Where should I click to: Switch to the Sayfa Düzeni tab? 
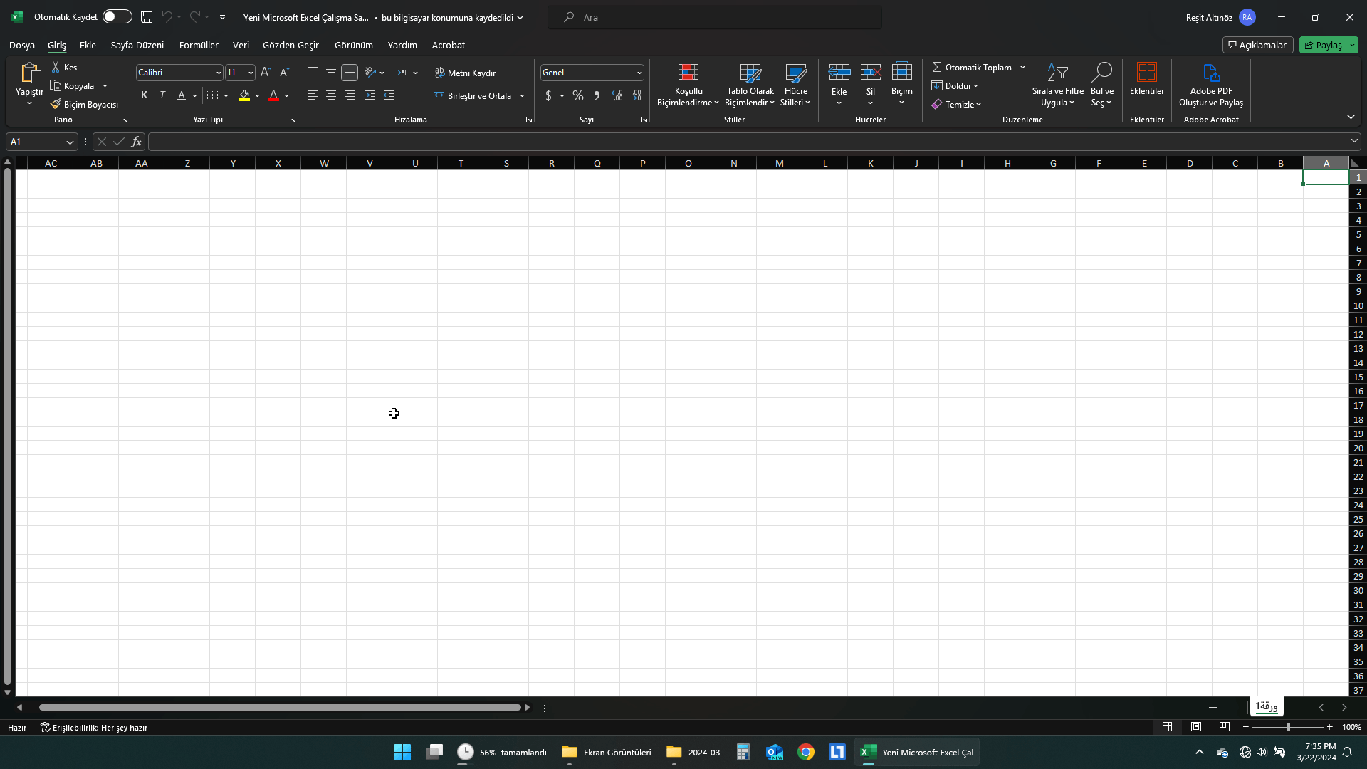[x=137, y=45]
